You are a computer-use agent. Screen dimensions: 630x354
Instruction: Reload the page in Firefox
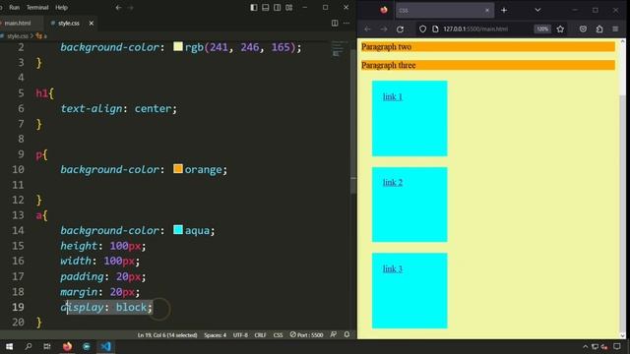point(400,29)
